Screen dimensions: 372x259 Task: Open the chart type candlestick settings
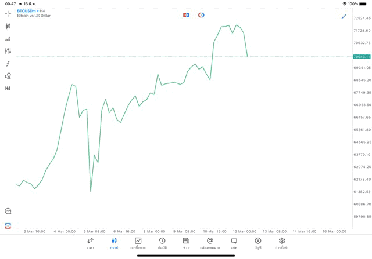[x=8, y=26]
